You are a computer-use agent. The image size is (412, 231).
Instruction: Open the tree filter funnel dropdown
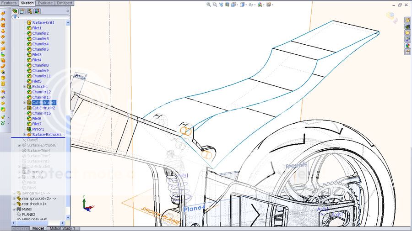[16, 17]
